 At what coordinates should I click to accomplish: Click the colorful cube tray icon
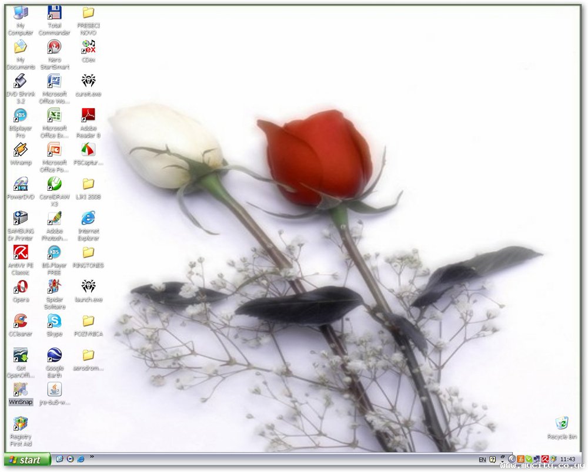point(553,459)
